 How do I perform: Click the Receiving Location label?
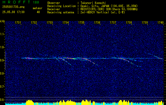pos(61,6)
